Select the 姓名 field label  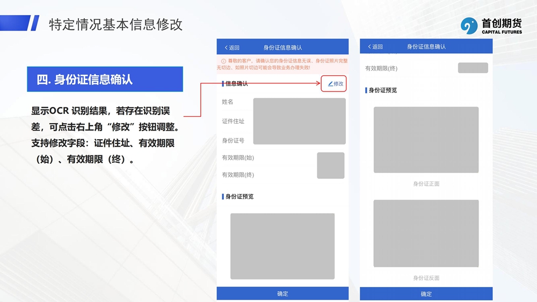228,102
